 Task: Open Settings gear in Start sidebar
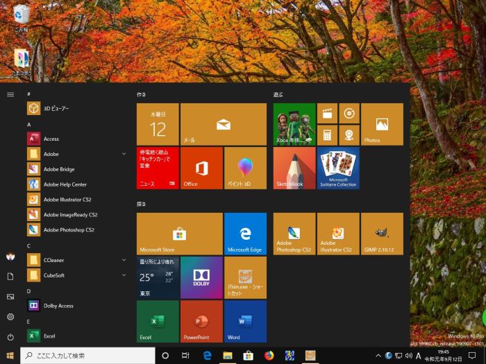[10, 316]
